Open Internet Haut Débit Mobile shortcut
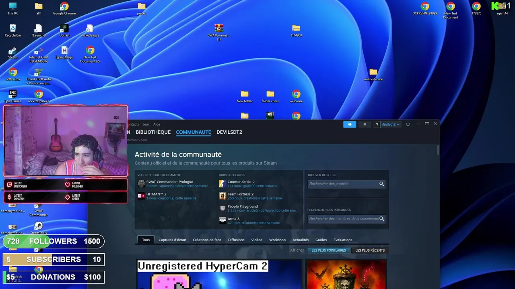515x289 pixels. click(x=39, y=55)
